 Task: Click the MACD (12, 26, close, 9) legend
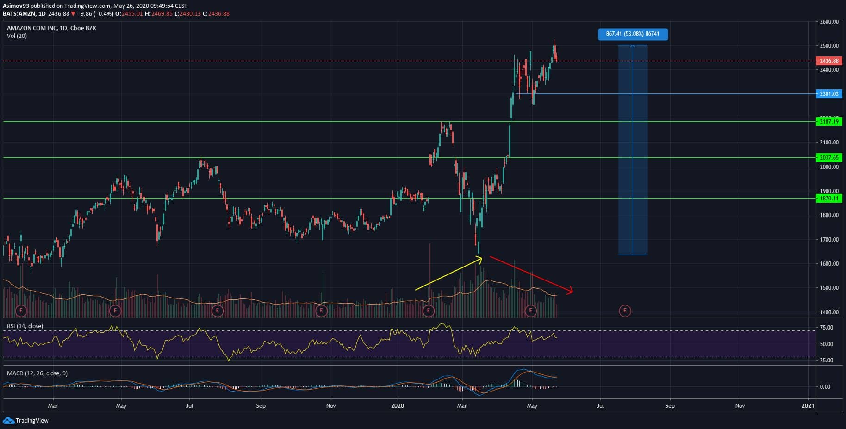click(37, 373)
